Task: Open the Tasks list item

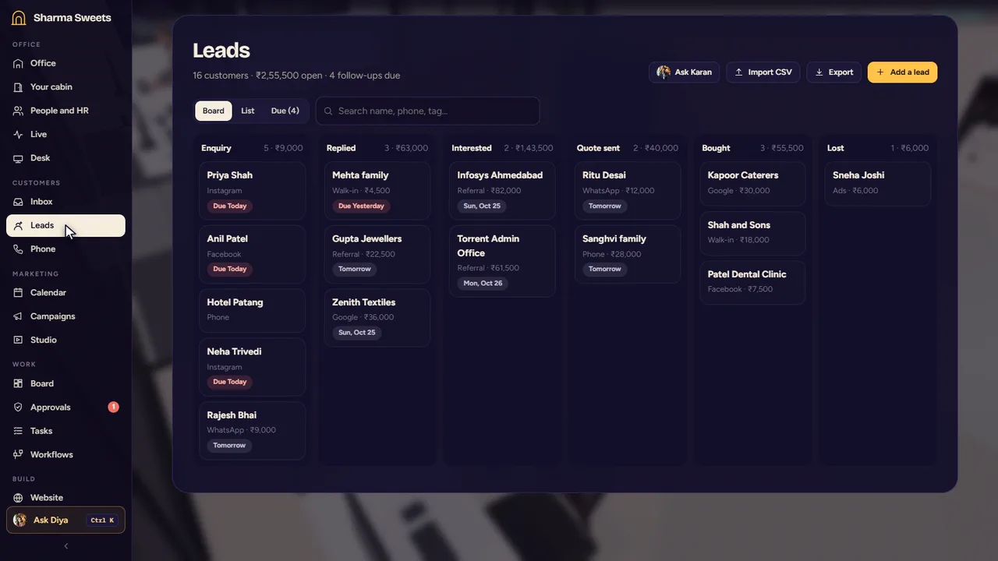Action: (65, 431)
